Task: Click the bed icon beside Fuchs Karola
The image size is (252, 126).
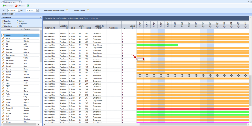Action: 3,94
